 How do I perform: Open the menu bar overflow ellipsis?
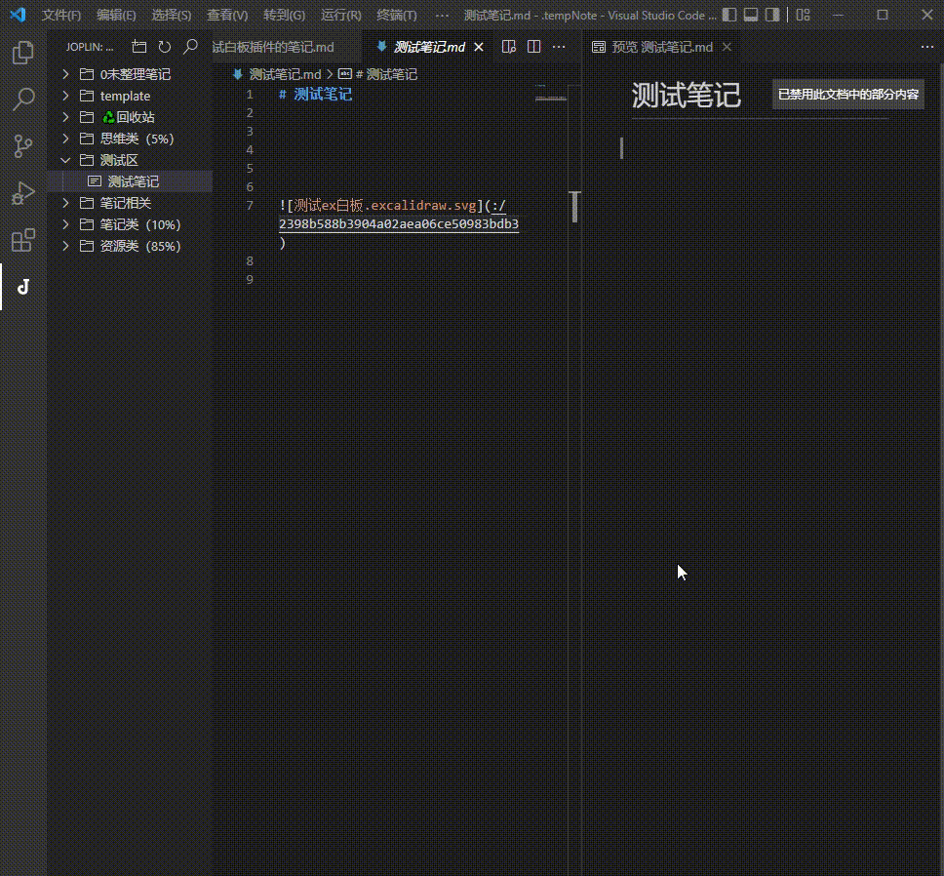click(x=442, y=15)
